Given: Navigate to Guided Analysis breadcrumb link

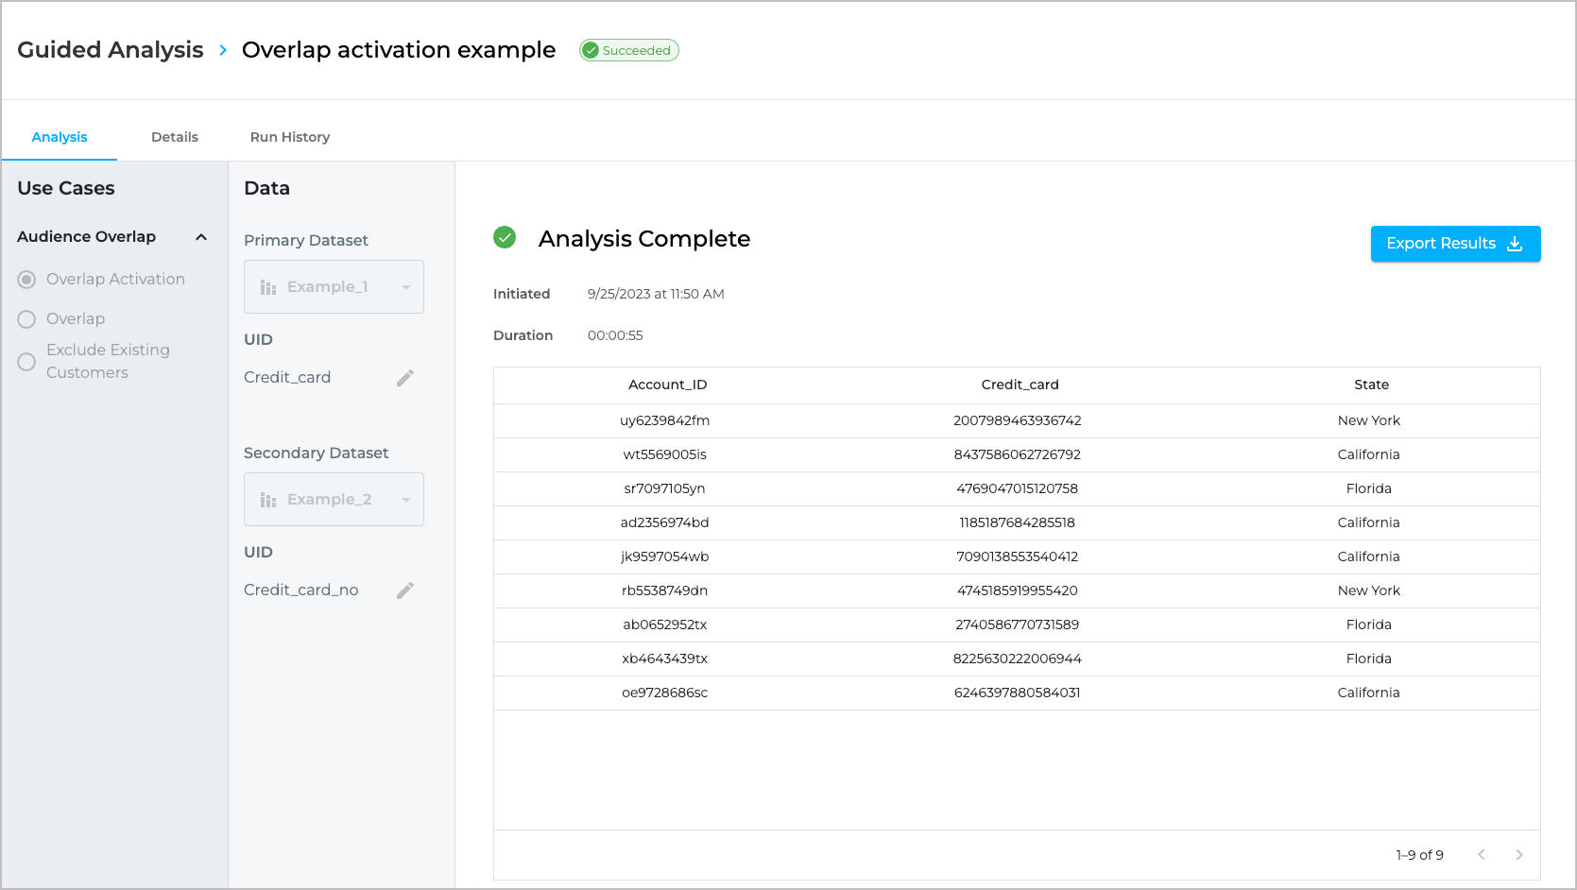Looking at the screenshot, I should [x=111, y=50].
